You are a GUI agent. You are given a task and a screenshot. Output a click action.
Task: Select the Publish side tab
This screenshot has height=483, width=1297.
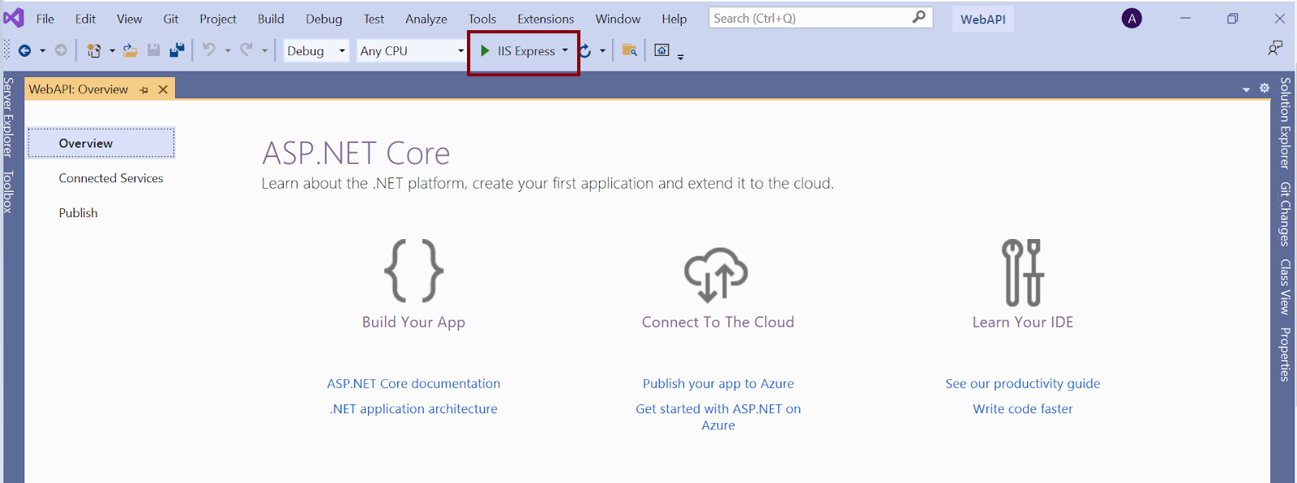tap(78, 213)
